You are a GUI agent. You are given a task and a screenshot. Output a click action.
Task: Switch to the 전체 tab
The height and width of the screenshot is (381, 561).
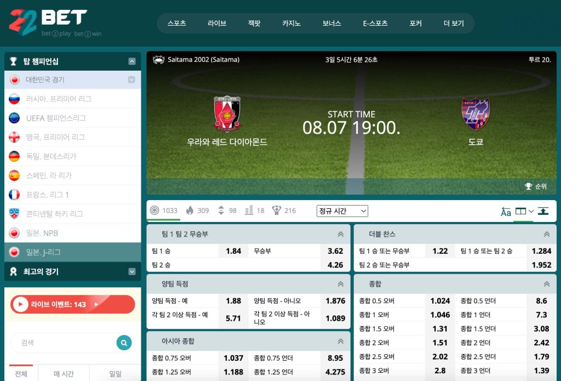click(21, 373)
